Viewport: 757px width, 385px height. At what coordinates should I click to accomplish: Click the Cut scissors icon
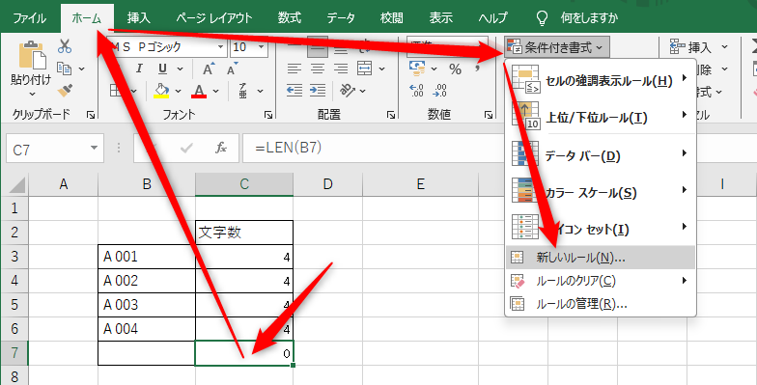pos(64,46)
